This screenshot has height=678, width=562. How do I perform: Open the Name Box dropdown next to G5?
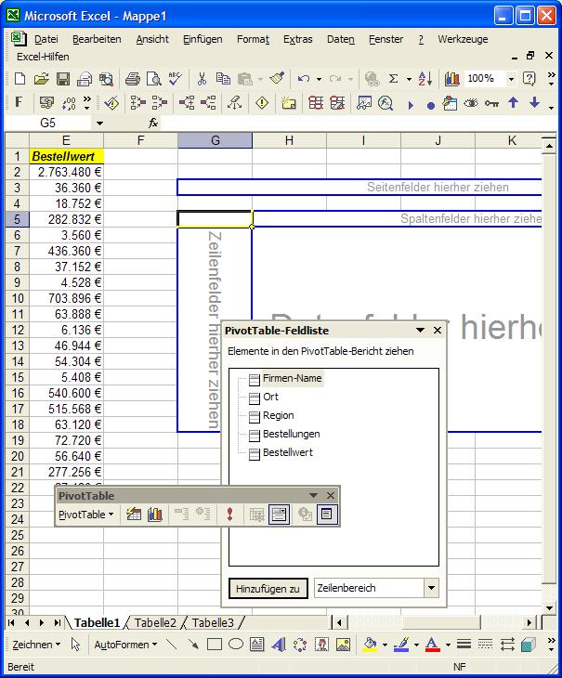pyautogui.click(x=100, y=124)
